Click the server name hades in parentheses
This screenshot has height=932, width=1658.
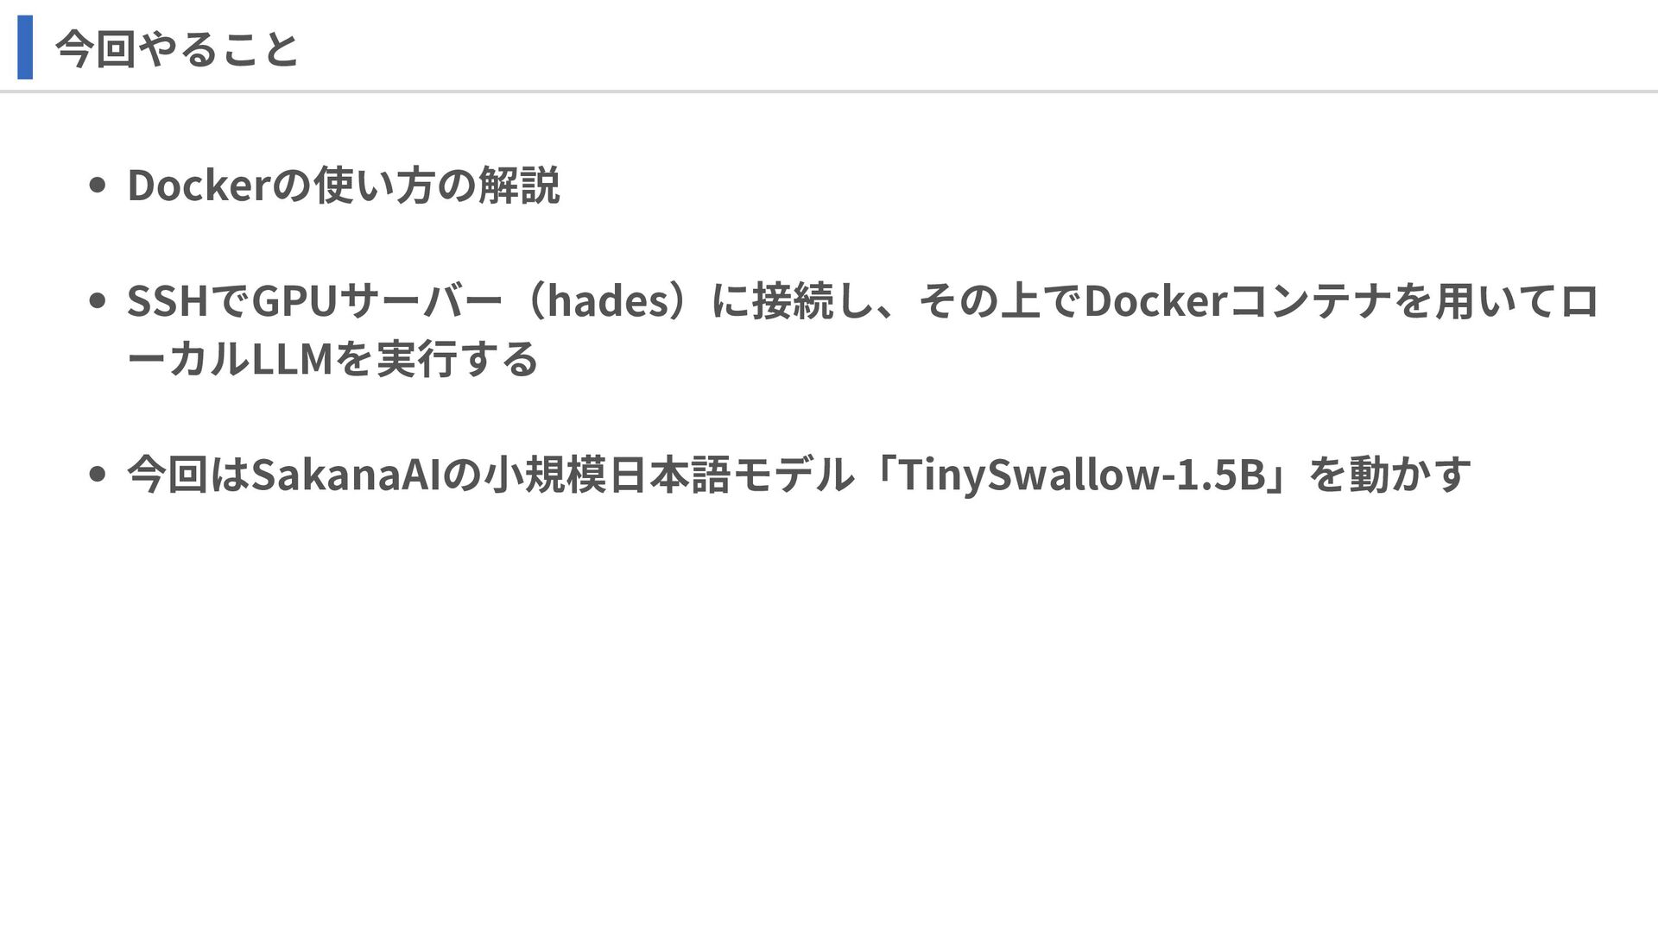coord(610,301)
